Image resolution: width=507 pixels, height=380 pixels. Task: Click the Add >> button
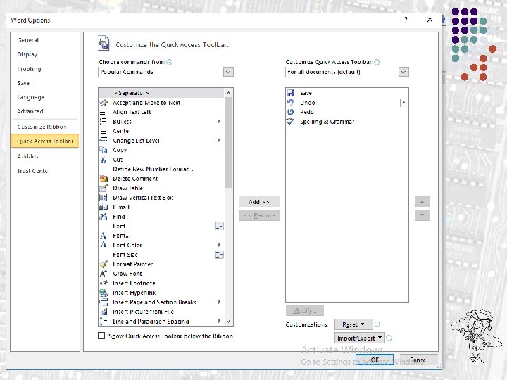[259, 202]
